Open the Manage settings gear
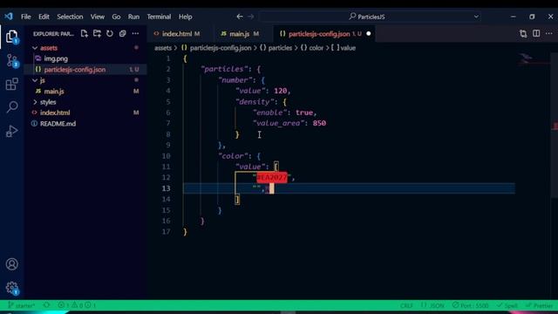558x314 pixels. 11,287
